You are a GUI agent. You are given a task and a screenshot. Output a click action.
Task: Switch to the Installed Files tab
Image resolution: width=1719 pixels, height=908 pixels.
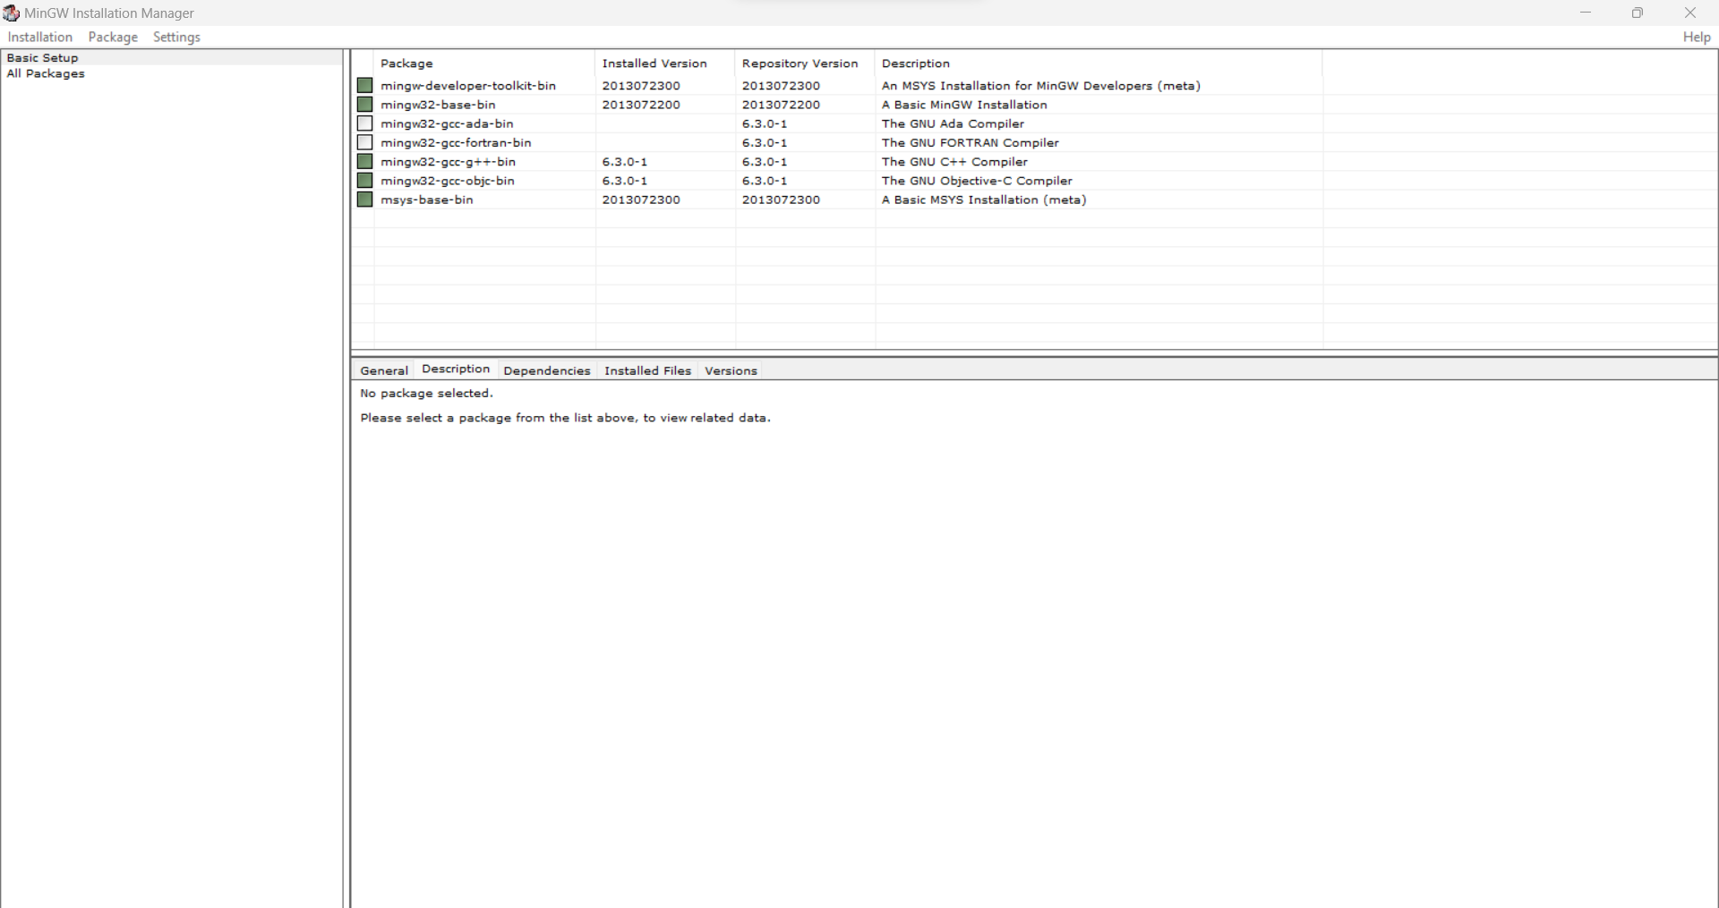tap(647, 370)
